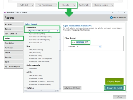Select the GST / Sales Tax tab
133x100 pixels.
pos(14,34)
